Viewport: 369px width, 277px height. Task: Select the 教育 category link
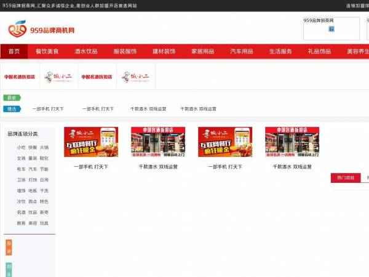pos(21,223)
